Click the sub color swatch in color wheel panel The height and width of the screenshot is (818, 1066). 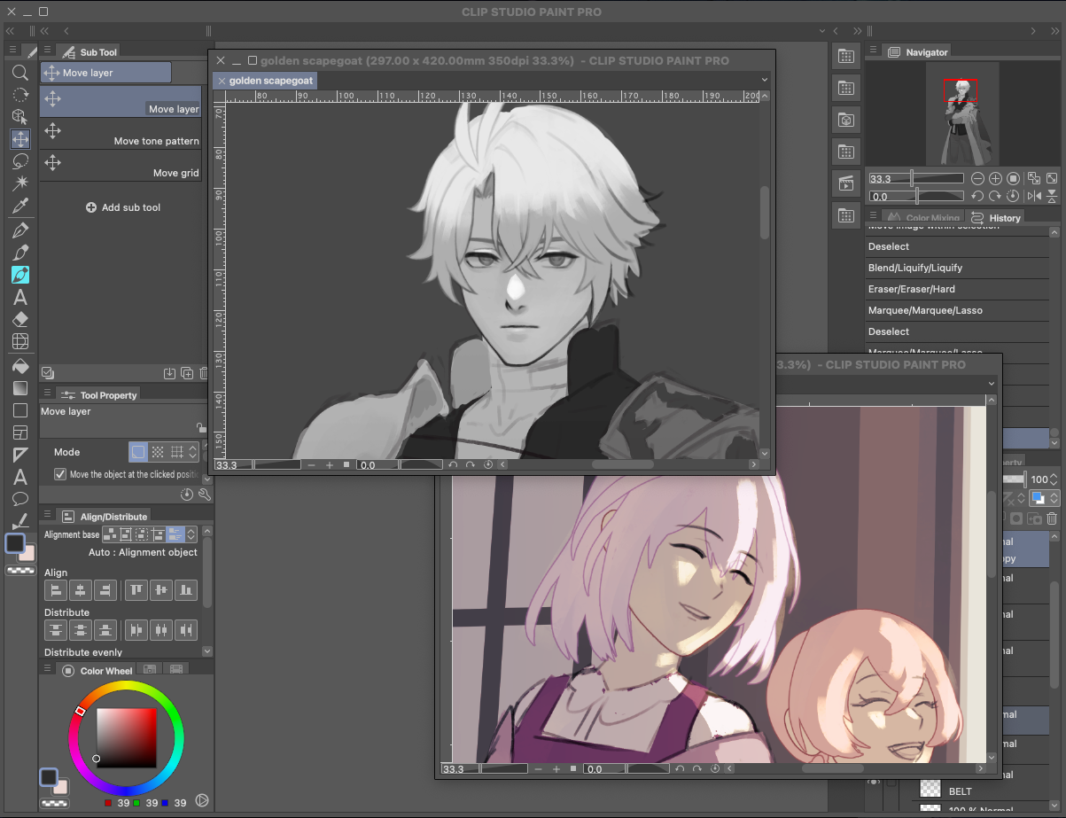click(60, 786)
